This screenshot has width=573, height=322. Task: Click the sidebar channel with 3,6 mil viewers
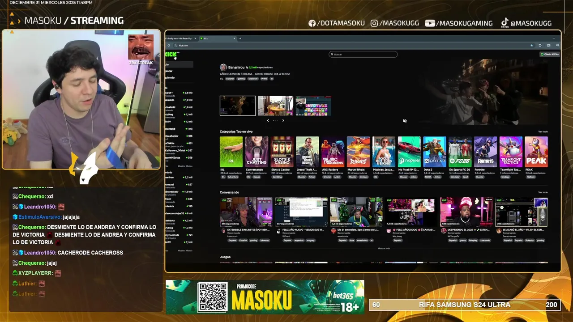click(179, 94)
